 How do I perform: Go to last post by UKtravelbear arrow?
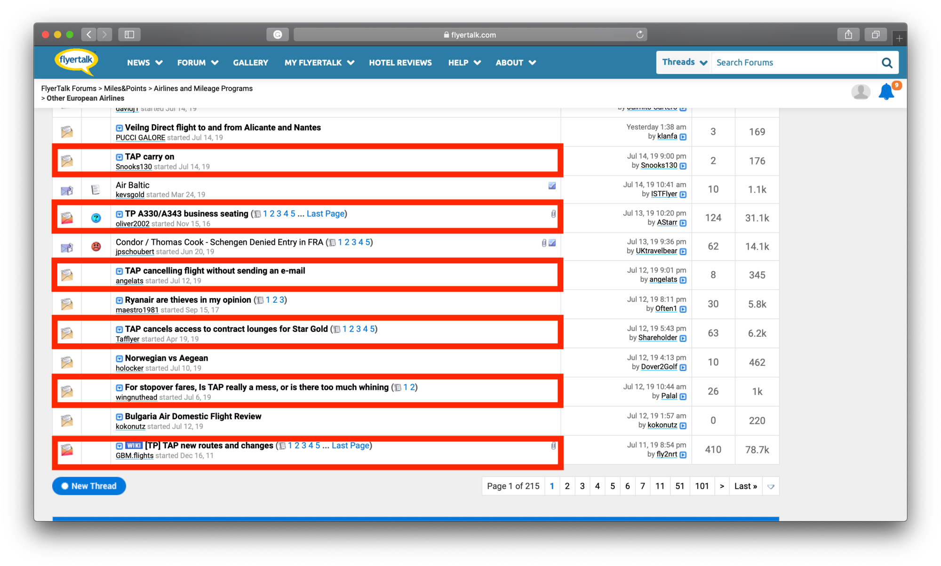(683, 251)
